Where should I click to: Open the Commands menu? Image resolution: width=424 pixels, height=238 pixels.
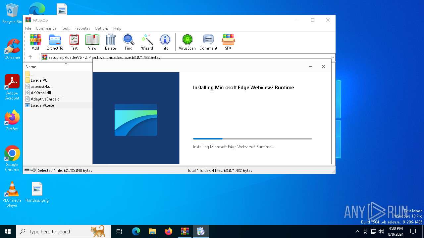click(46, 28)
